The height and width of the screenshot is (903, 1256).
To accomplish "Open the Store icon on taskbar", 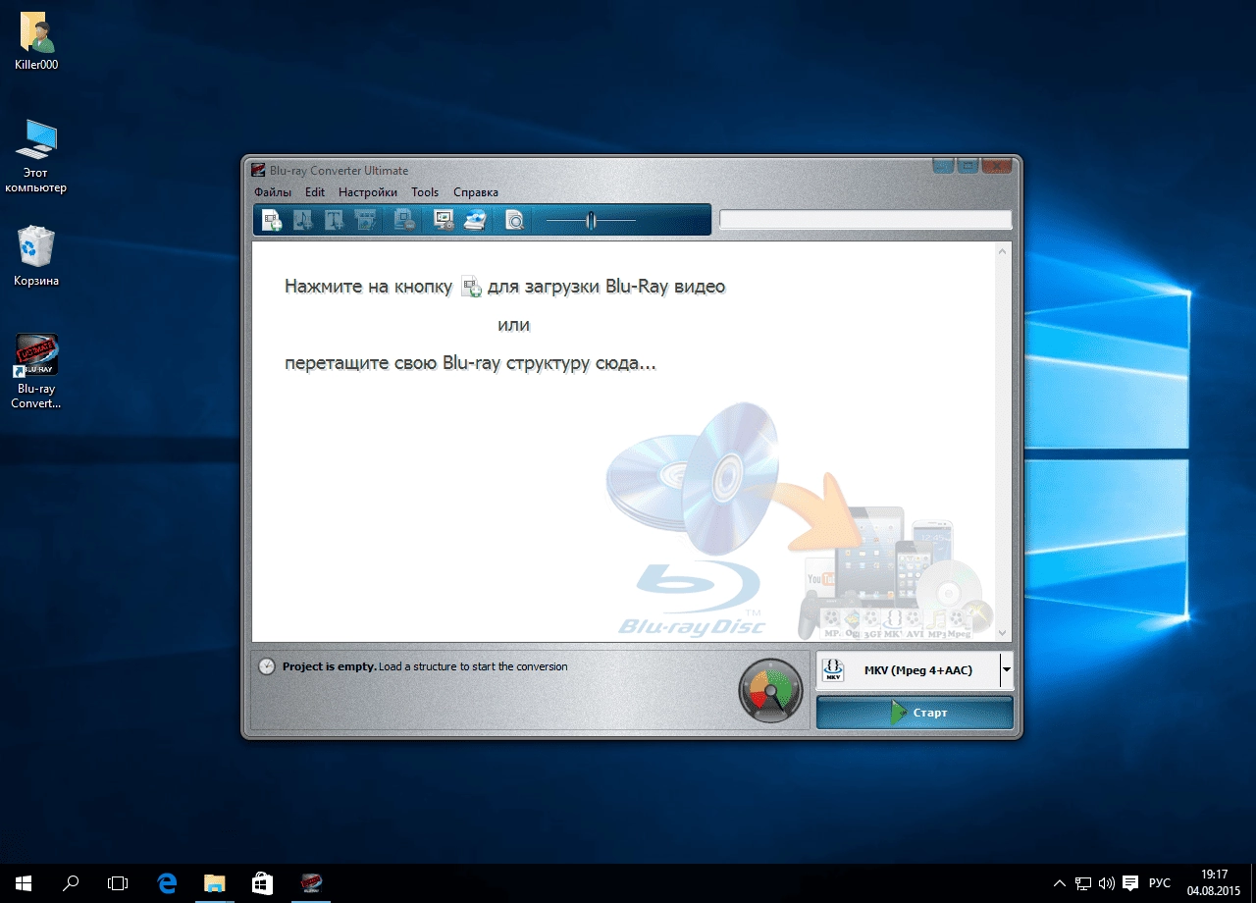I will click(x=262, y=883).
